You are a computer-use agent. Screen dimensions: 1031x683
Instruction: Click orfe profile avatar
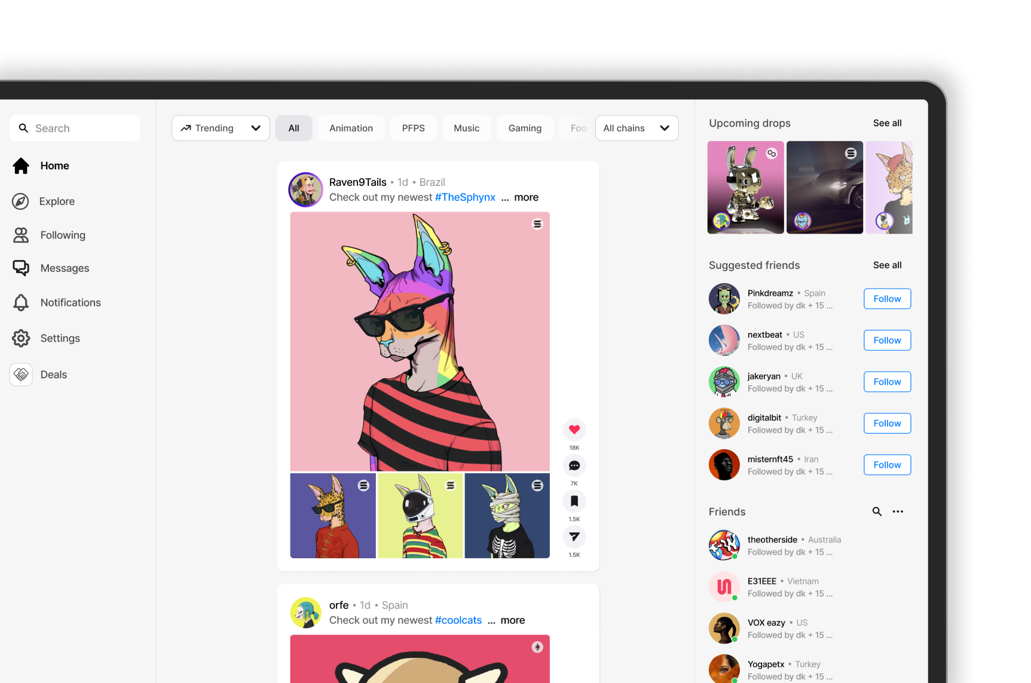306,612
